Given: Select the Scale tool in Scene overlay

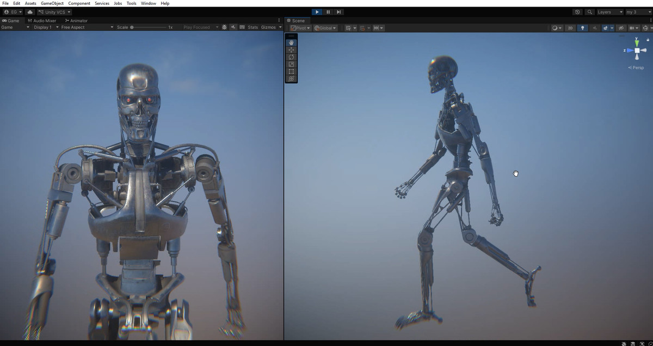Looking at the screenshot, I should coord(291,64).
